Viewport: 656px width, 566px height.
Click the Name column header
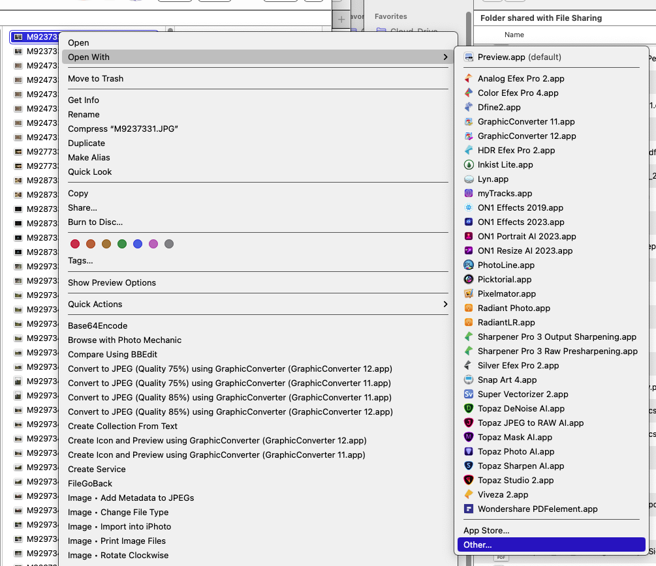click(514, 35)
